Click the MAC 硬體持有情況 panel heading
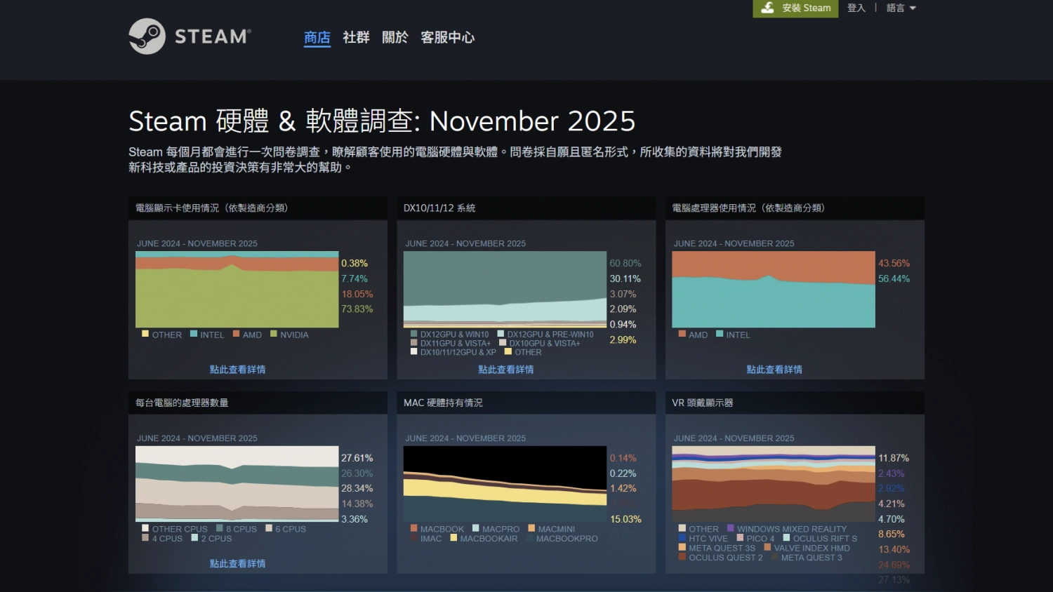The width and height of the screenshot is (1053, 592). coord(443,403)
